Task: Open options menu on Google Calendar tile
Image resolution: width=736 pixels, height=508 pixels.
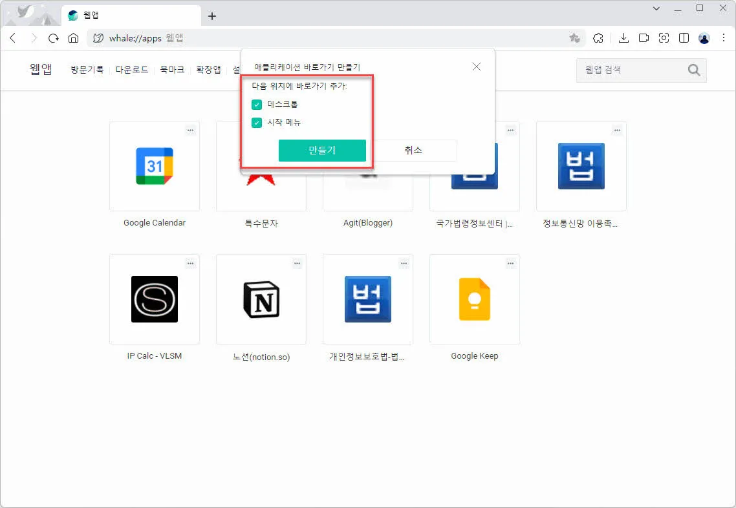Action: pyautogui.click(x=191, y=131)
